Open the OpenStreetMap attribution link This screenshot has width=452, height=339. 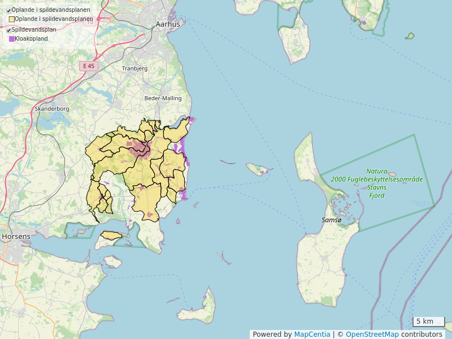click(372, 334)
